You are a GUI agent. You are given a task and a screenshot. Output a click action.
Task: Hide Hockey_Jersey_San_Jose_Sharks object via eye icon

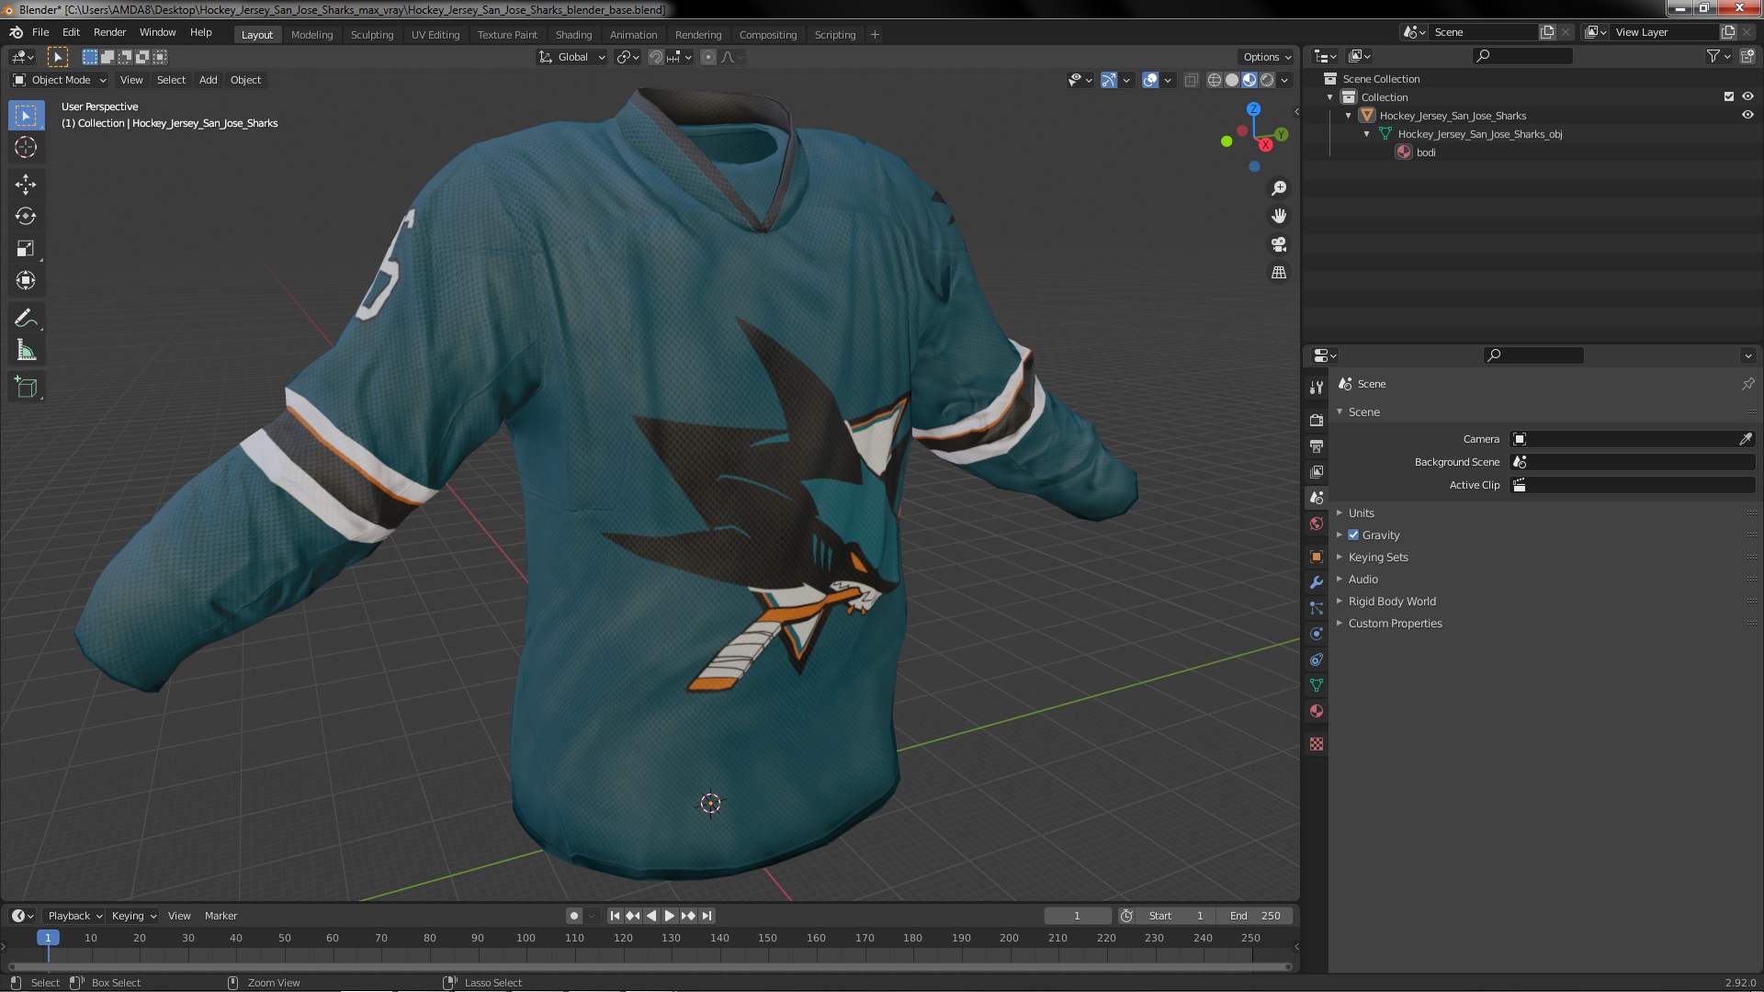1747,115
